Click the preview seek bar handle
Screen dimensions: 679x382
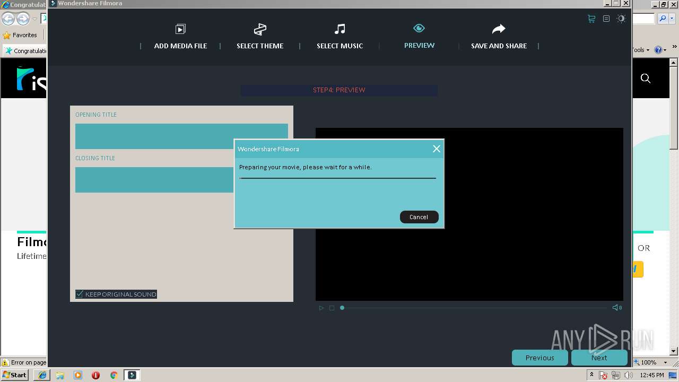coord(342,308)
